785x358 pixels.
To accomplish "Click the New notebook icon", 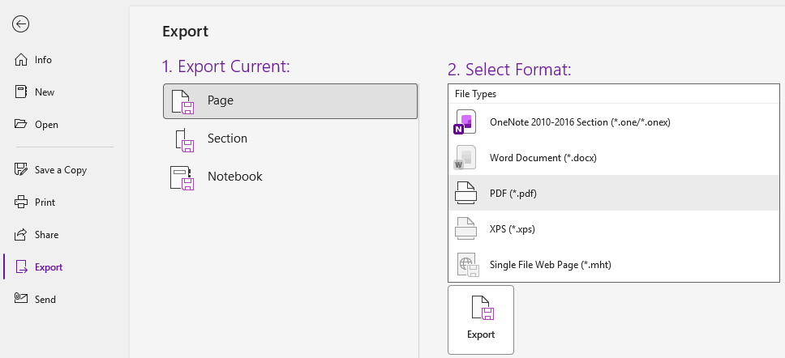I will (21, 92).
